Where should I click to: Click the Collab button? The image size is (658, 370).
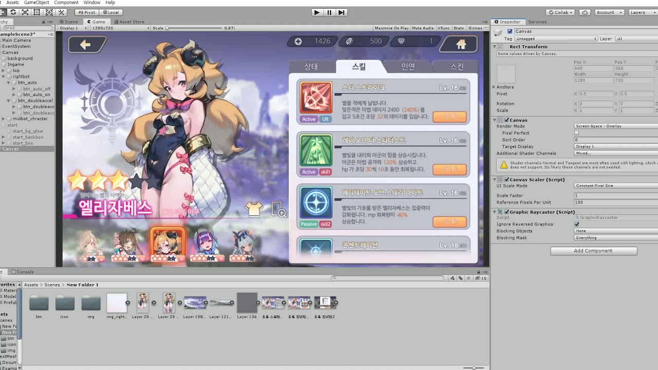(561, 12)
